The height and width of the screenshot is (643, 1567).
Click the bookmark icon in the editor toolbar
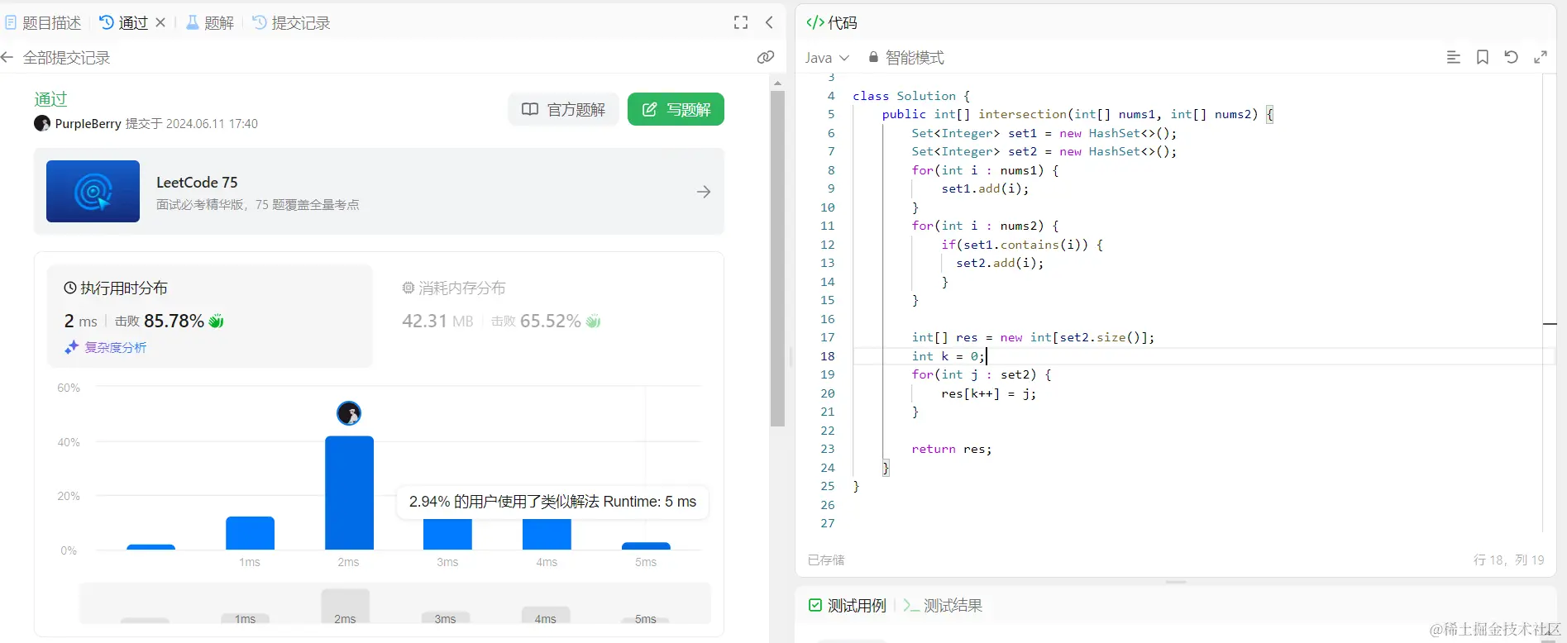pyautogui.click(x=1483, y=57)
